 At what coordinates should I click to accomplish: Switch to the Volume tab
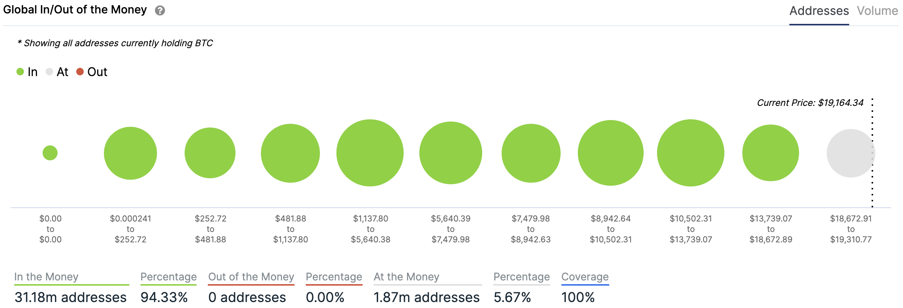tap(877, 11)
